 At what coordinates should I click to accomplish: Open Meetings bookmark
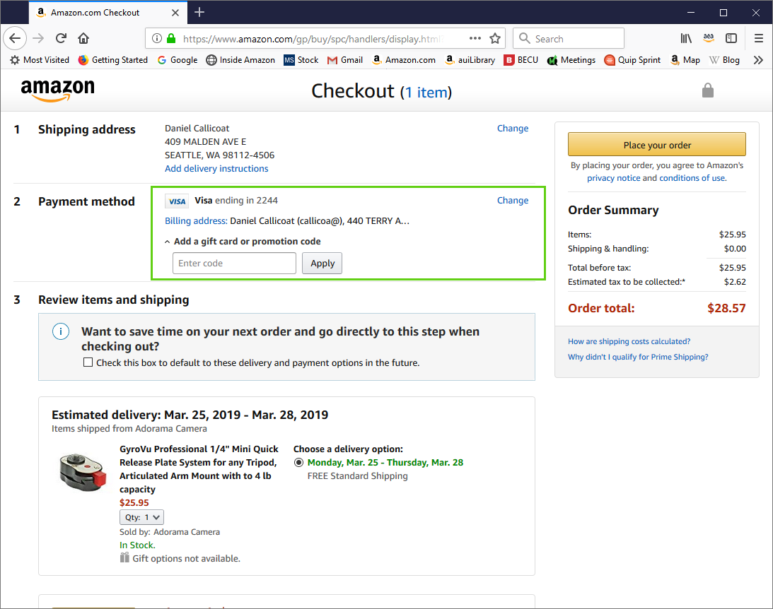tap(571, 60)
